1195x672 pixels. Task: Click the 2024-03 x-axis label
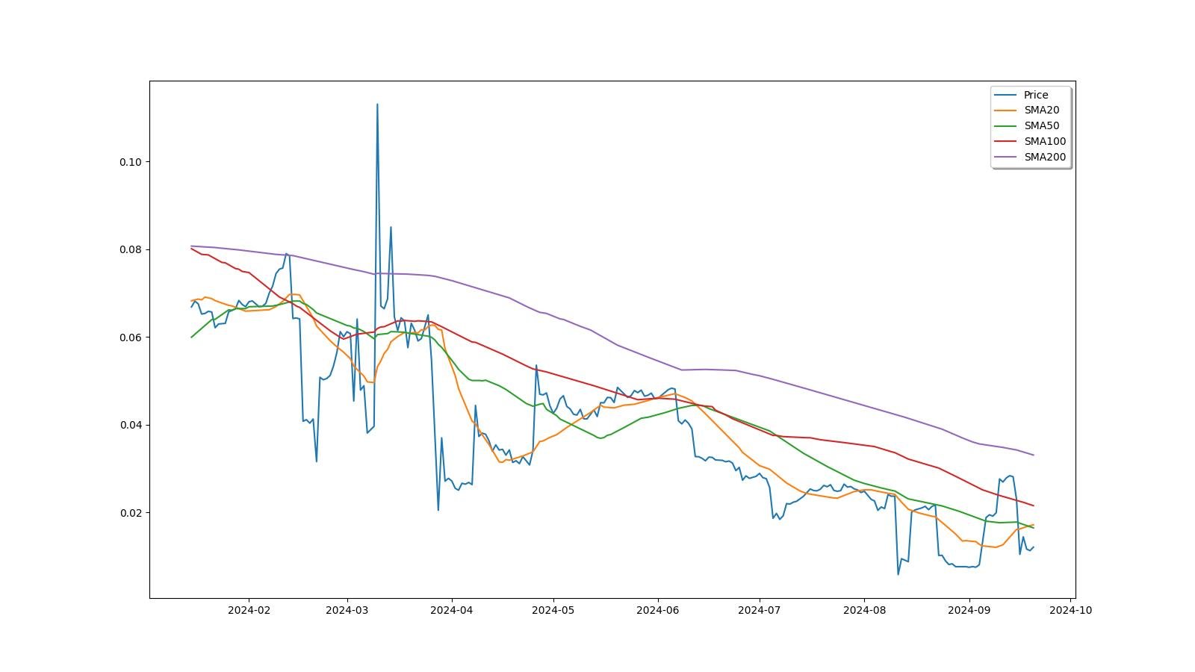click(347, 610)
